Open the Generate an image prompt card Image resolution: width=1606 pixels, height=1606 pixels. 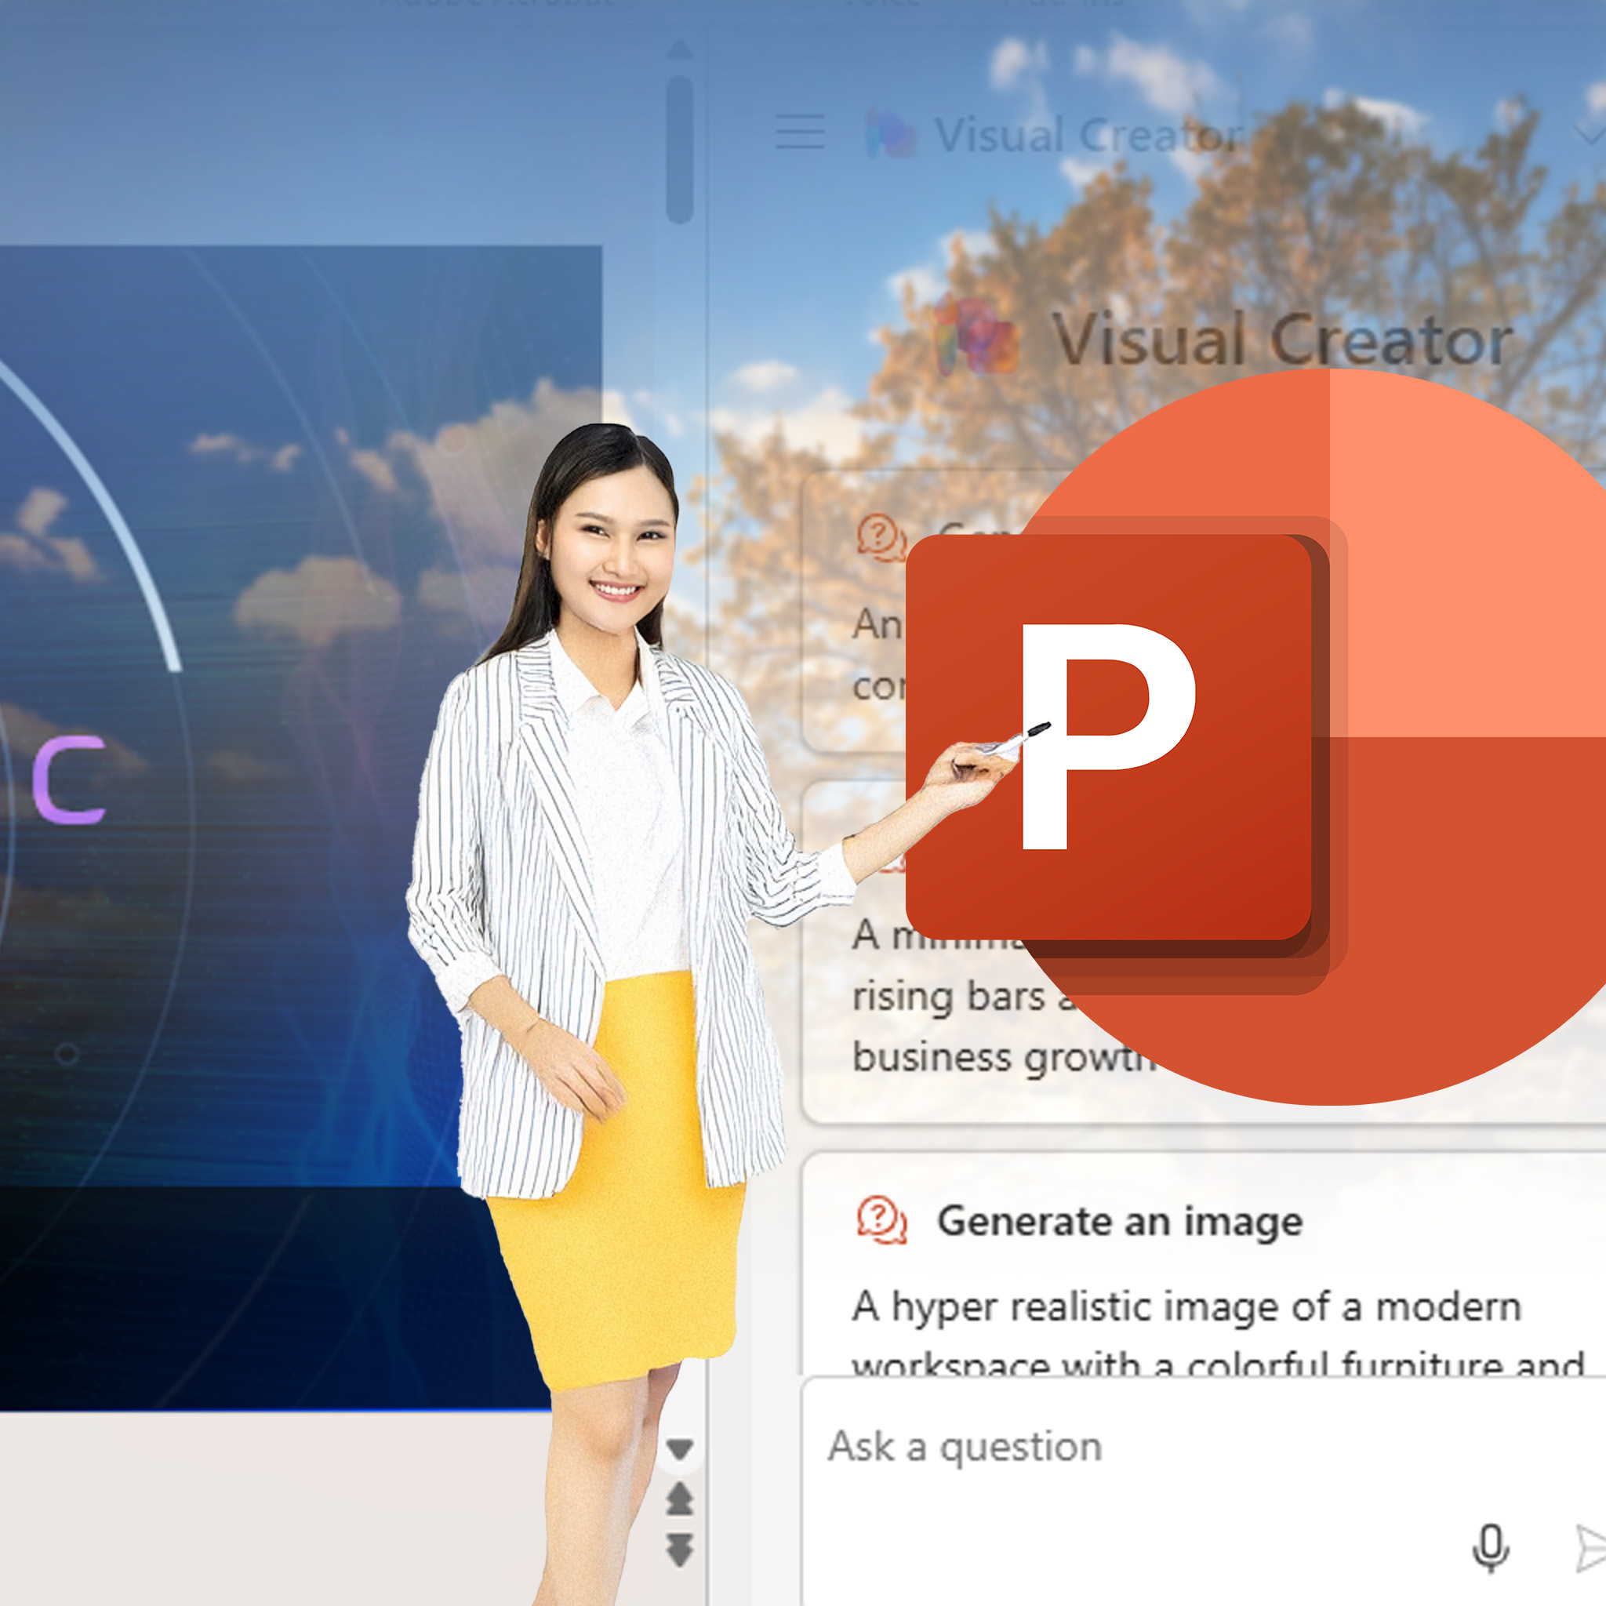coord(1204,1263)
